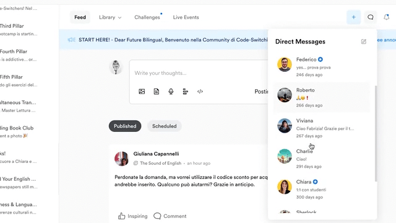The height and width of the screenshot is (223, 396).
Task: Open the conversation with Charlie
Action: (322, 159)
